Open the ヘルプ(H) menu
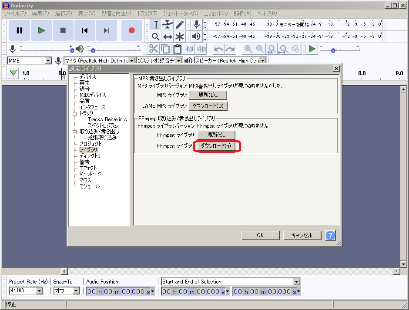409x310 pixels. click(267, 13)
